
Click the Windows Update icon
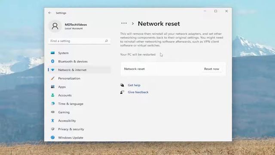click(52, 137)
